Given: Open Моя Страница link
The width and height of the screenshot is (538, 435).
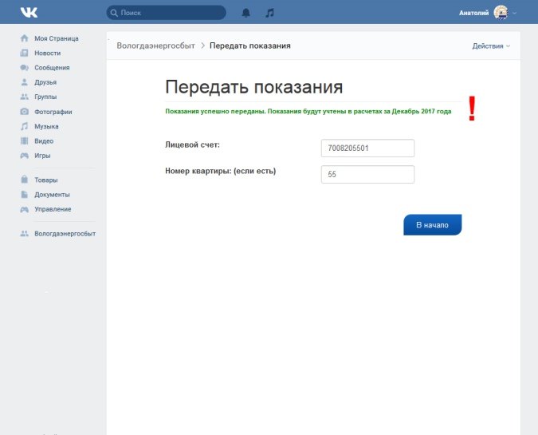Looking at the screenshot, I should (x=57, y=38).
